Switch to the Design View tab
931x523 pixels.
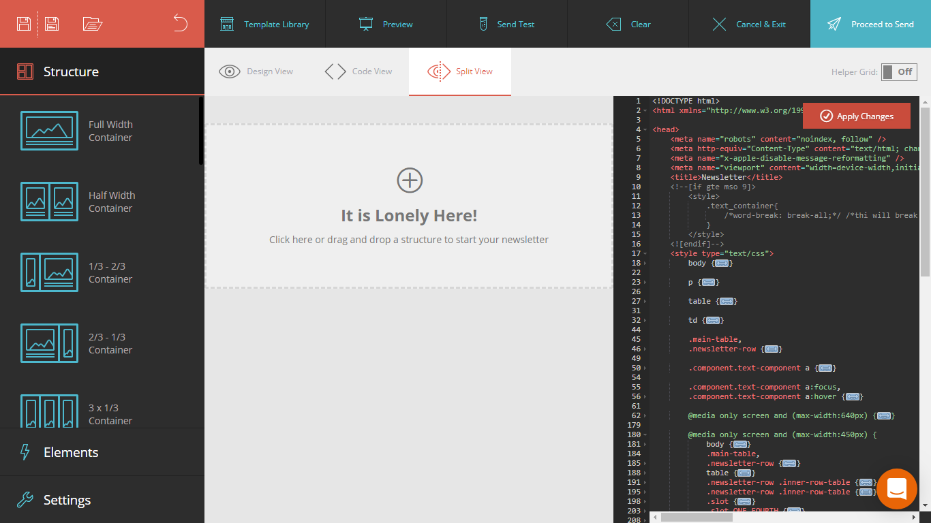pos(256,72)
